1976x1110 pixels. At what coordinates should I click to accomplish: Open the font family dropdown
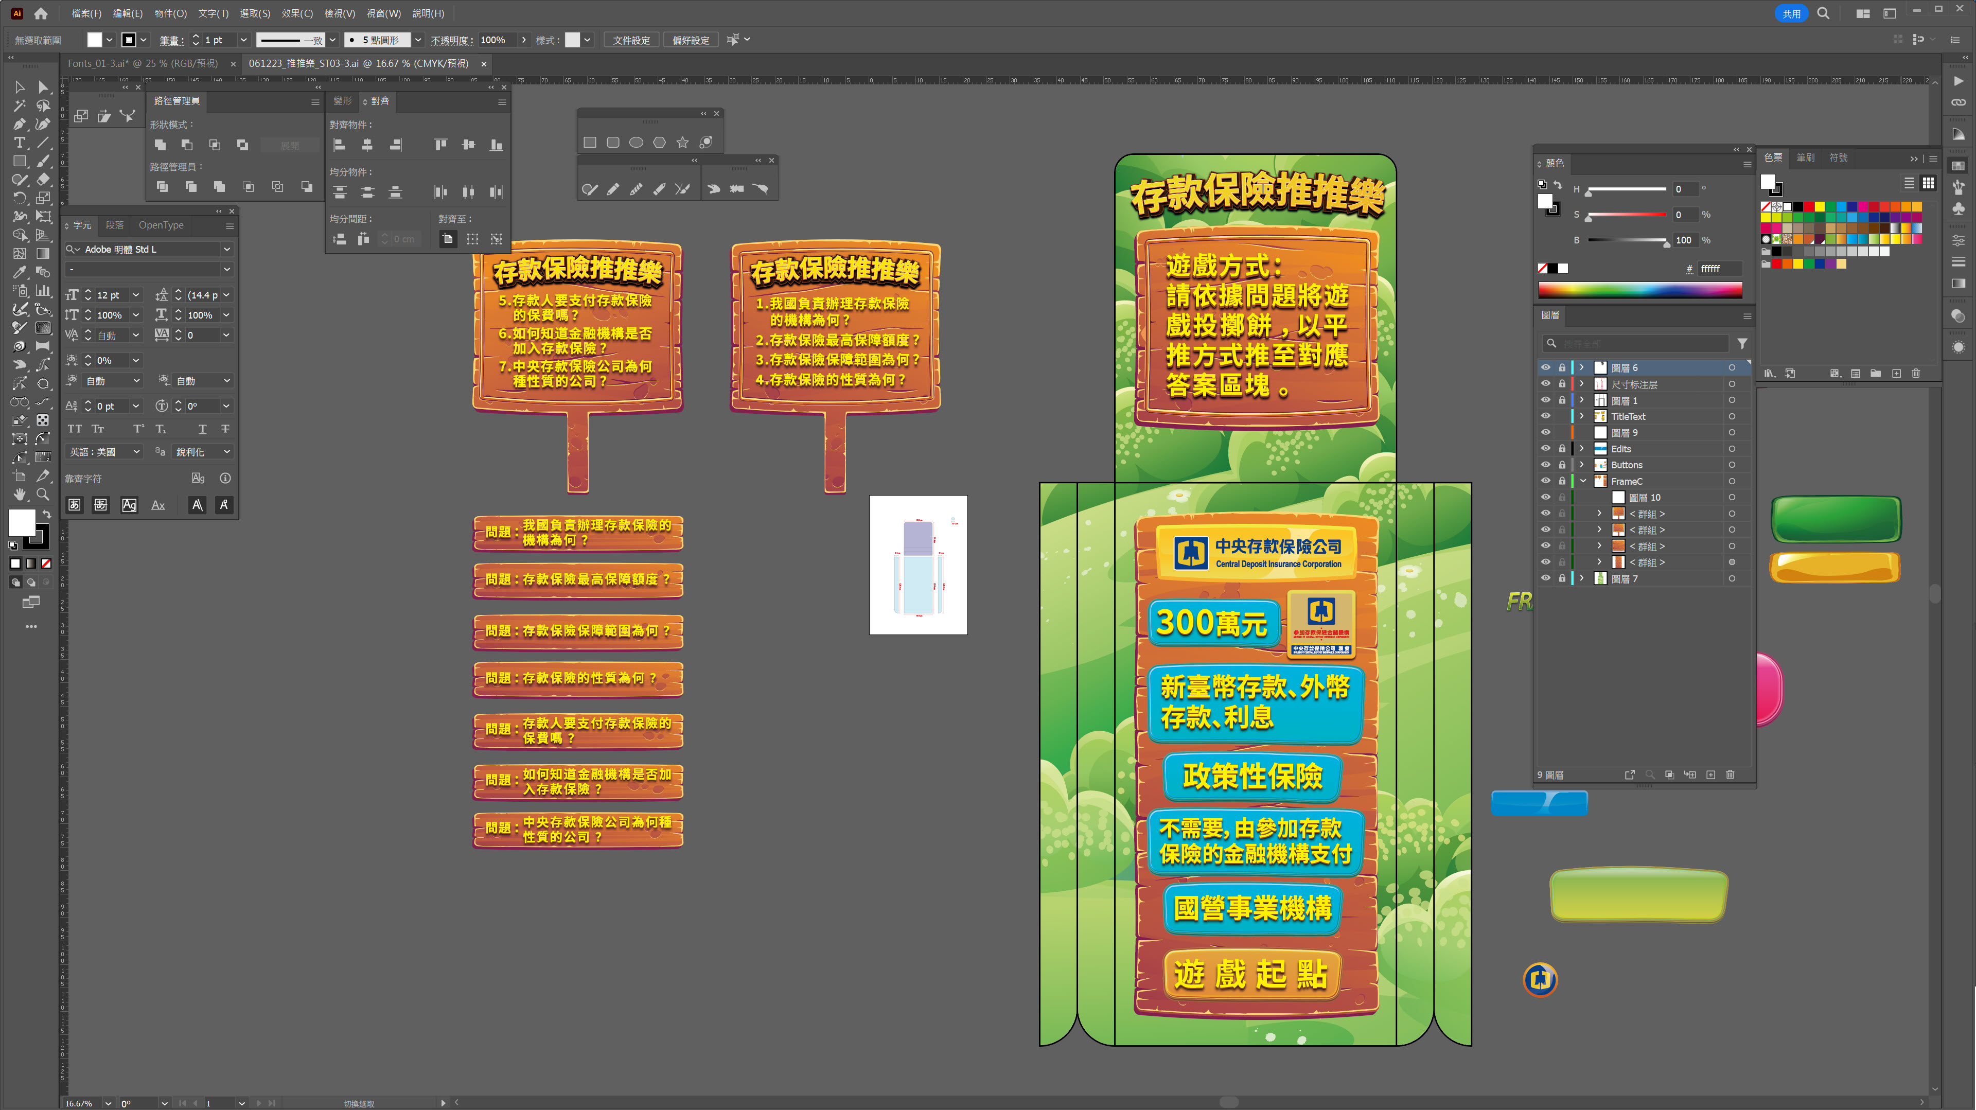click(226, 249)
